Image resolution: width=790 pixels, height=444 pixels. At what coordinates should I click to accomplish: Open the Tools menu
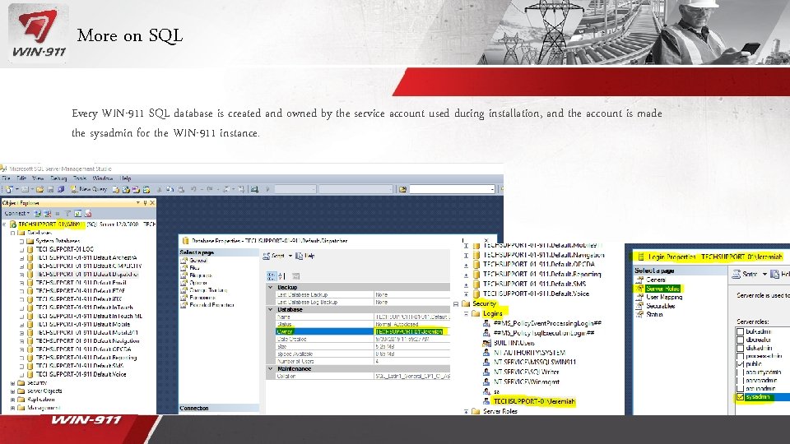80,178
